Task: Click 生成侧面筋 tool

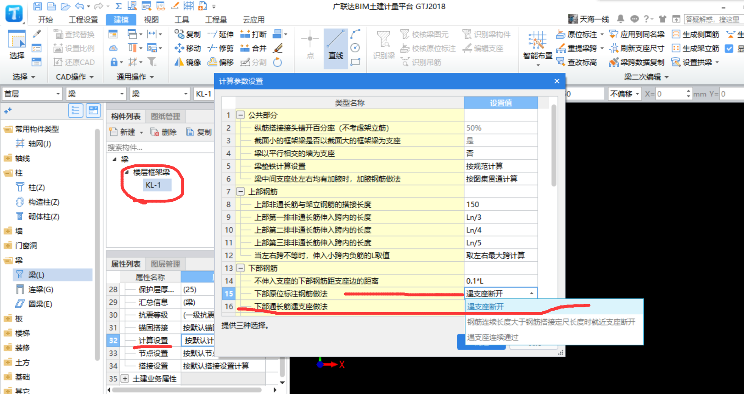Action: tap(696, 34)
